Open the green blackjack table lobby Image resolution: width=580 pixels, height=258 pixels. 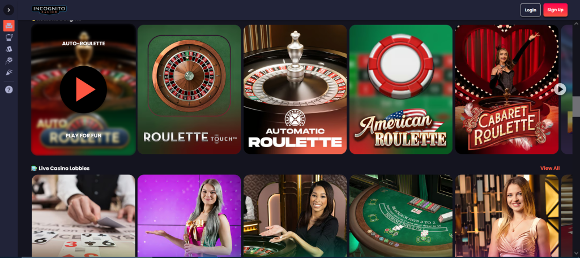click(x=401, y=216)
